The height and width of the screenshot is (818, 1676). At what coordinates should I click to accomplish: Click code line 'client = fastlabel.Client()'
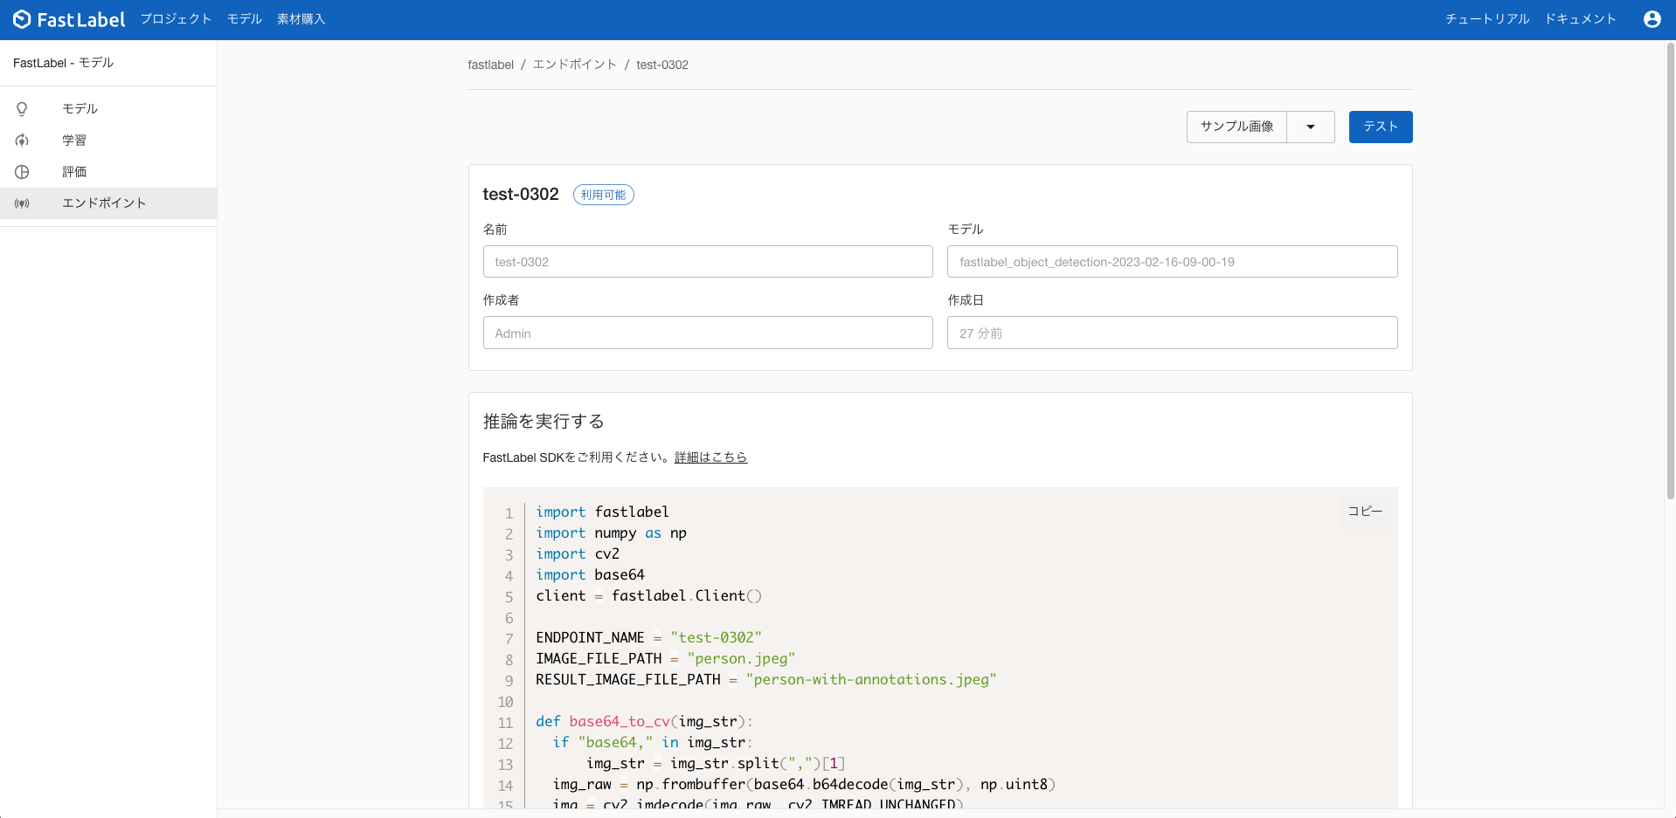[x=648, y=595]
